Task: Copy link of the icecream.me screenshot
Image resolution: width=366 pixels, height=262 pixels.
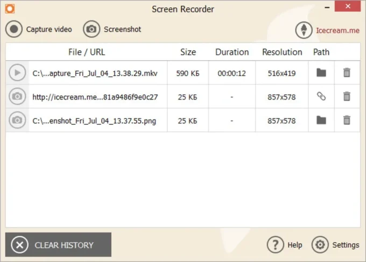Action: [321, 96]
